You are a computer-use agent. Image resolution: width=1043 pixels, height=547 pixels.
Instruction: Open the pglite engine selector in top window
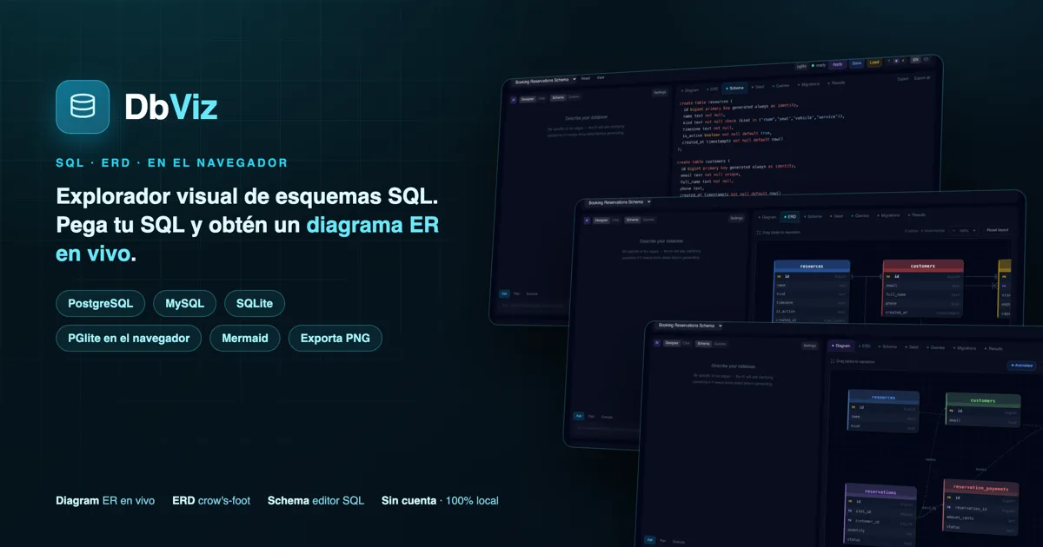(801, 66)
